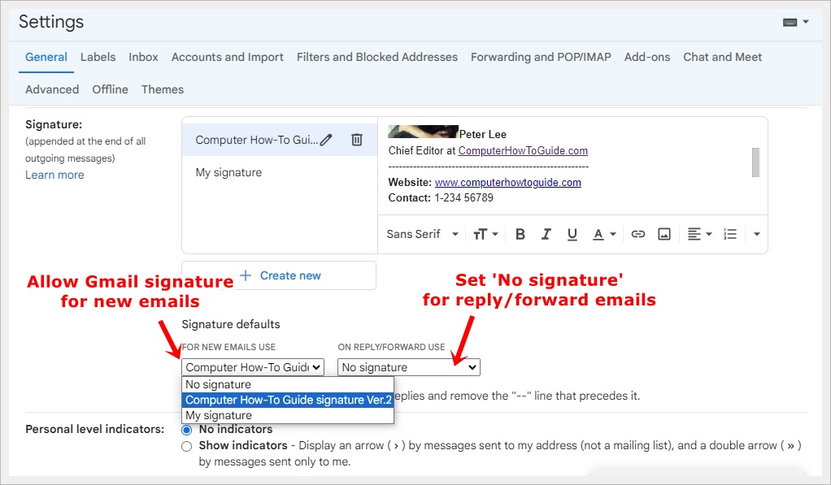This screenshot has width=831, height=485.
Task: Apply italic formatting to signature text
Action: (546, 233)
